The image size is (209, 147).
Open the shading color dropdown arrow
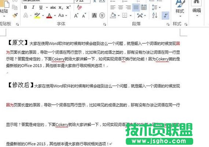[x=118, y=16]
